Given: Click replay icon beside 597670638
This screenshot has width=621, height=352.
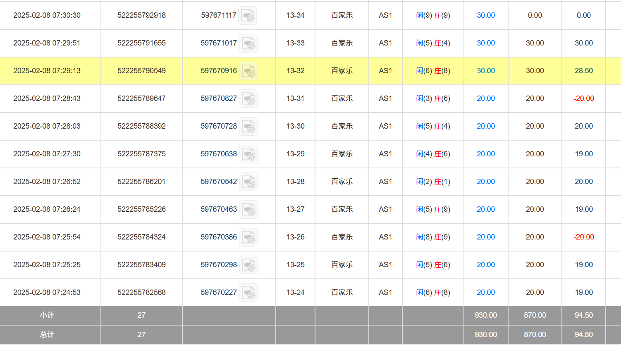Looking at the screenshot, I should 248,154.
